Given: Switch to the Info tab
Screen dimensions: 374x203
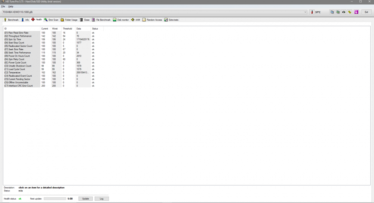Looking at the screenshot, I should click(x=25, y=20).
